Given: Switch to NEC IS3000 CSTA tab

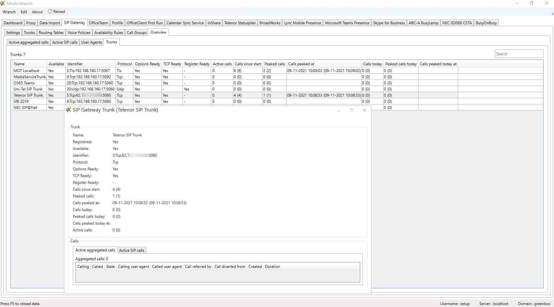Looking at the screenshot, I should (457, 23).
